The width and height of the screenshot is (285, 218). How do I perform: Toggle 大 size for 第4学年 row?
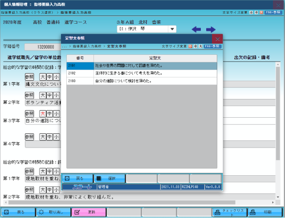point(43,136)
